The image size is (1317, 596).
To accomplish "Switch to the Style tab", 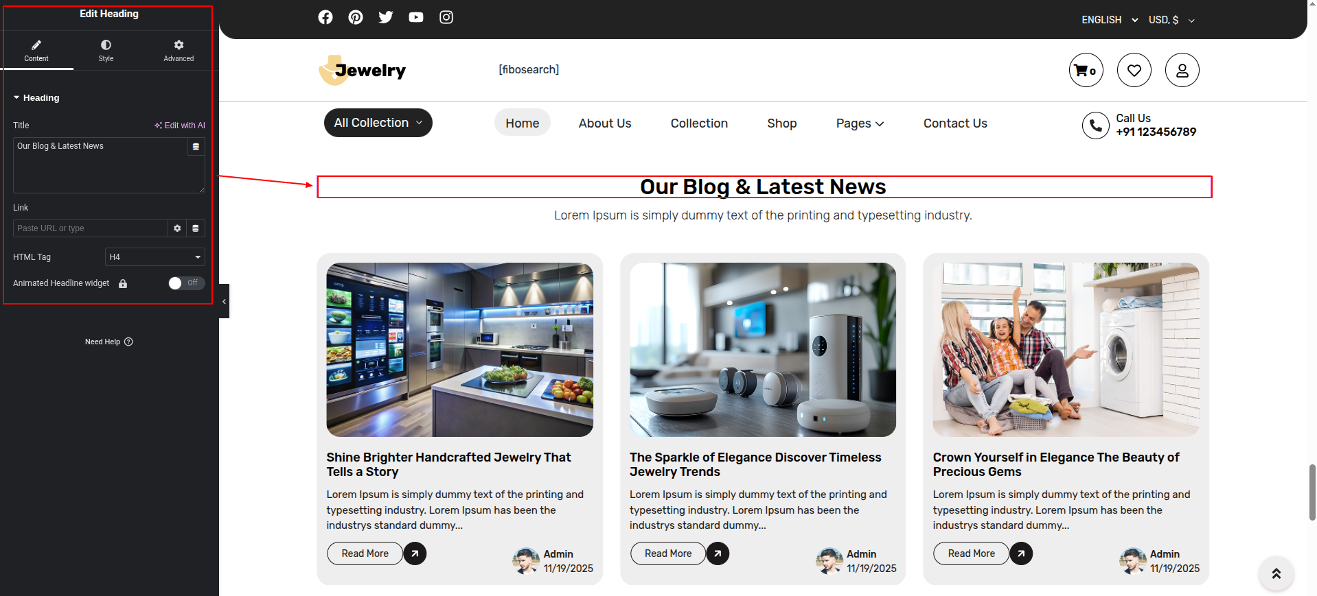I will click(x=106, y=51).
